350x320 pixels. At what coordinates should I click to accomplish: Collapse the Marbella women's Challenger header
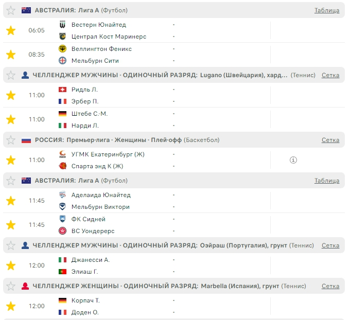pyautogui.click(x=154, y=286)
